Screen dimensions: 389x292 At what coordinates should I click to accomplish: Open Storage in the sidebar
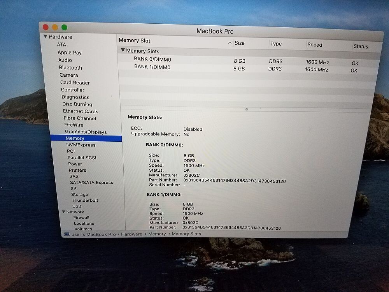pyautogui.click(x=80, y=194)
